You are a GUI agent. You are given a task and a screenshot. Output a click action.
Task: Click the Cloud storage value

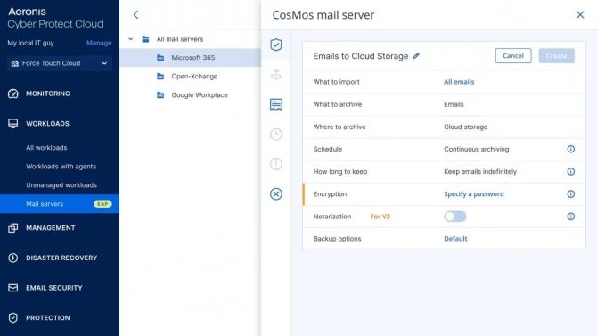466,127
